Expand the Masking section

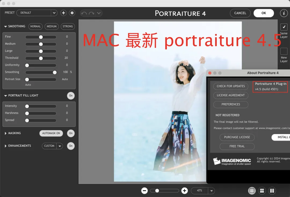coord(6,133)
